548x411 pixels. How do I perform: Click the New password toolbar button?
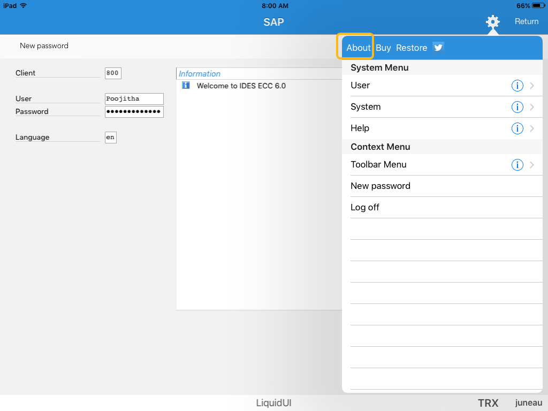point(44,46)
